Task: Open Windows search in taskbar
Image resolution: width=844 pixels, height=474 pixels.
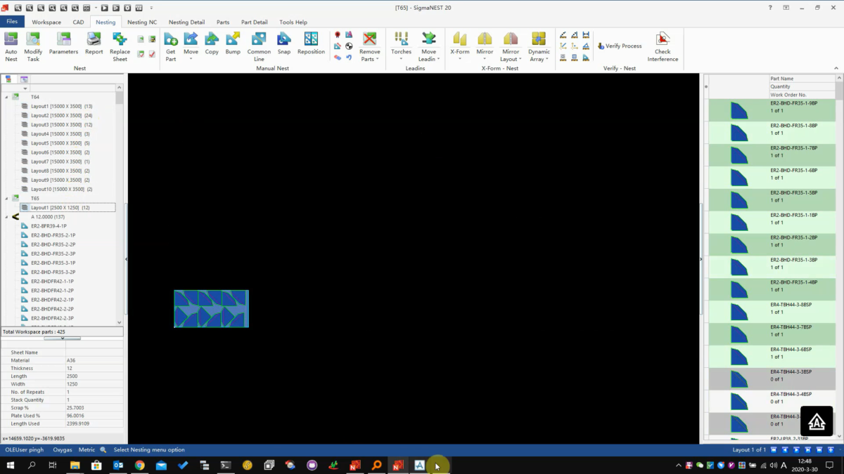Action: coord(32,465)
